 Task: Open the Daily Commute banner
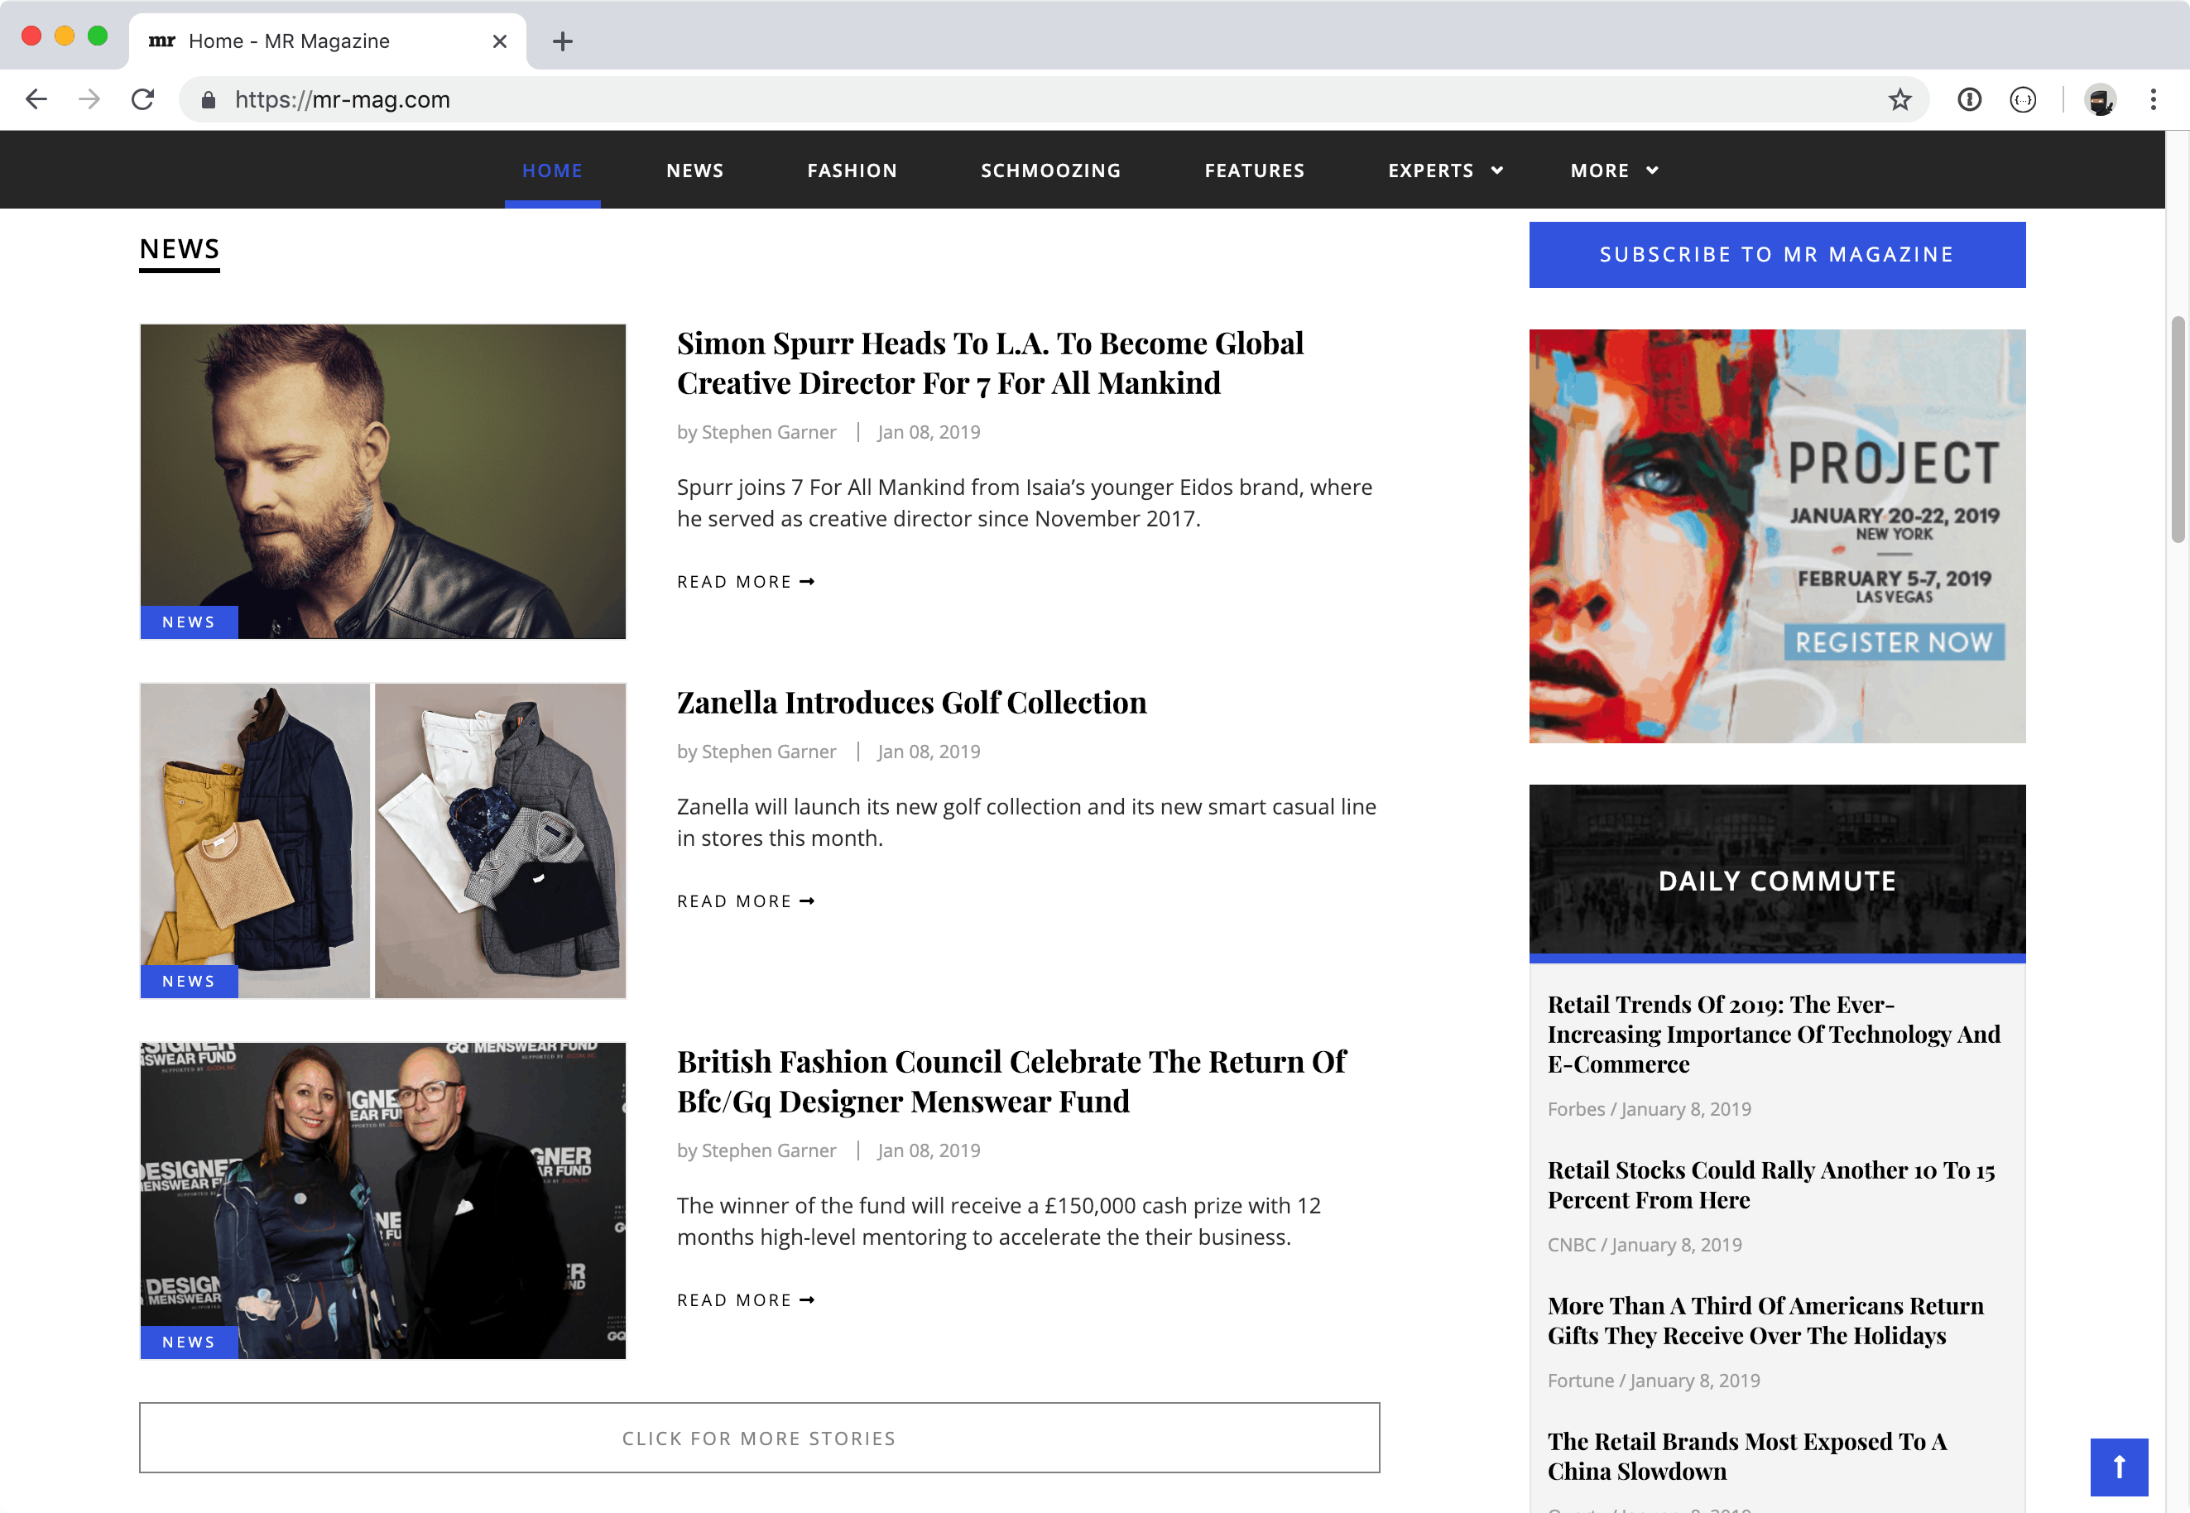coord(1777,873)
